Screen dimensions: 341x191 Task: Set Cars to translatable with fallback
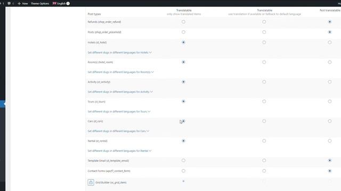point(264,121)
